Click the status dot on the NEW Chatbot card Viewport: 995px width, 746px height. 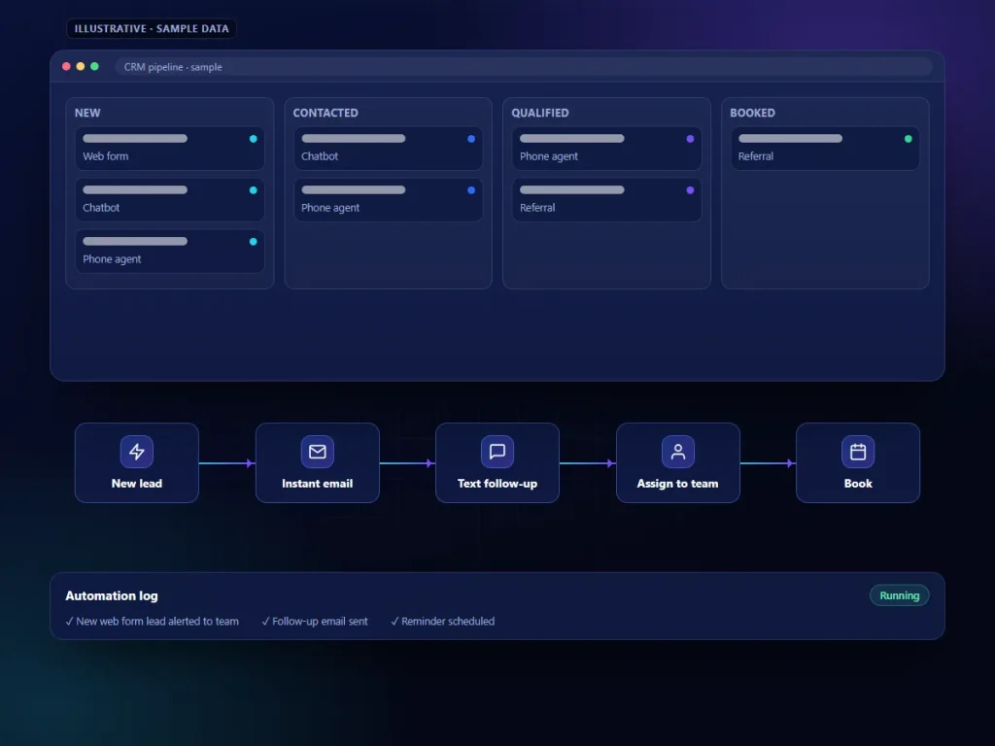(x=254, y=190)
